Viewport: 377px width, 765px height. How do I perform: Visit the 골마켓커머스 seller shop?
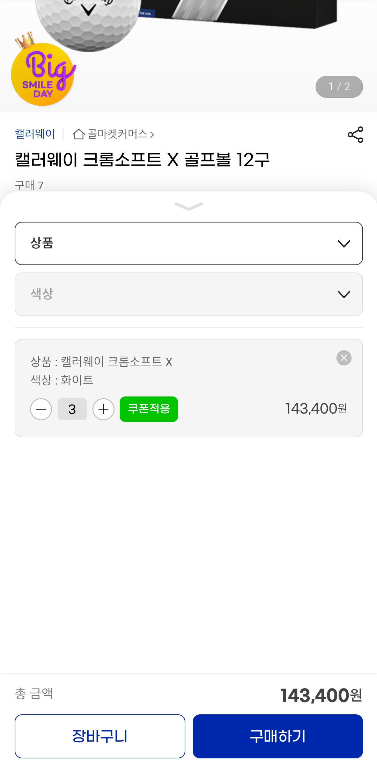click(x=117, y=134)
